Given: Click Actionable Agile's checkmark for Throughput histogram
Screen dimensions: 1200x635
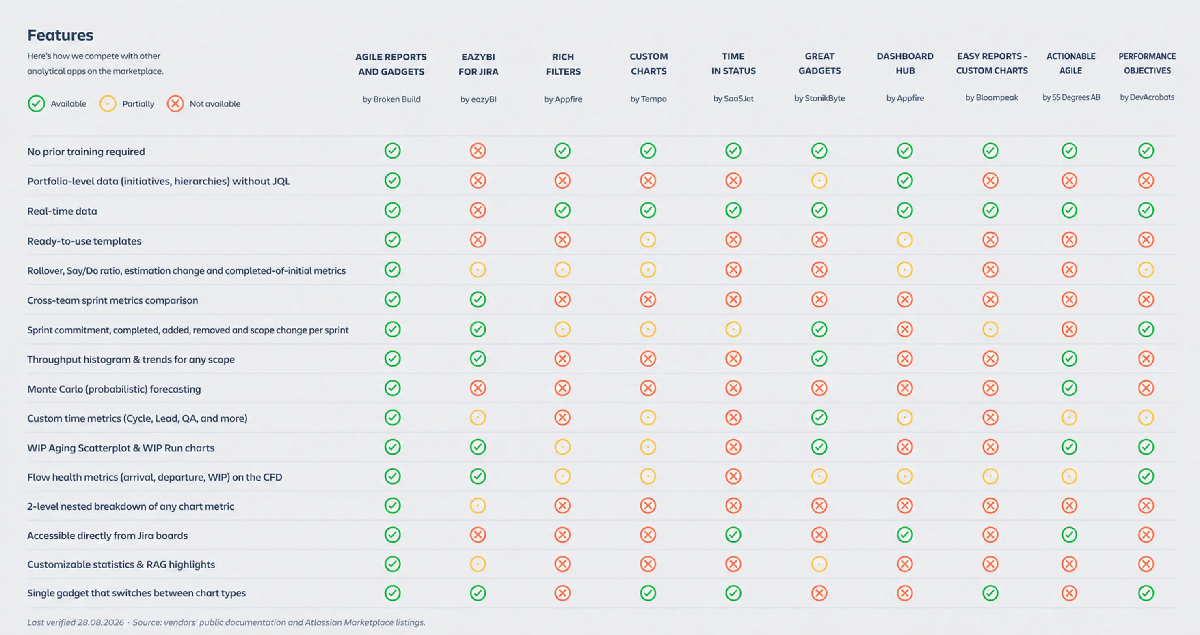Looking at the screenshot, I should click(1070, 359).
